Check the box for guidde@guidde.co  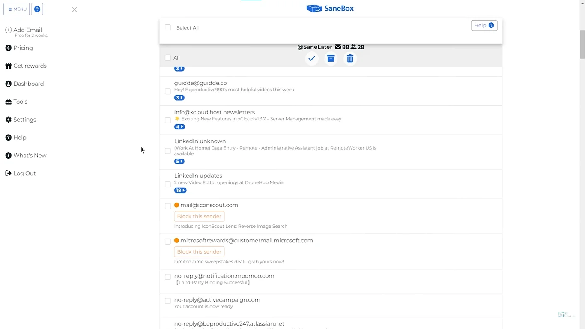click(x=168, y=91)
